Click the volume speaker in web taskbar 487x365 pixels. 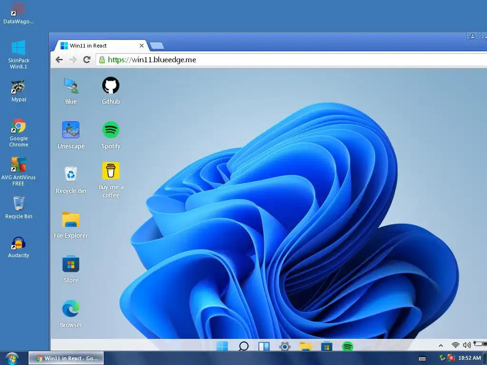[x=467, y=345]
